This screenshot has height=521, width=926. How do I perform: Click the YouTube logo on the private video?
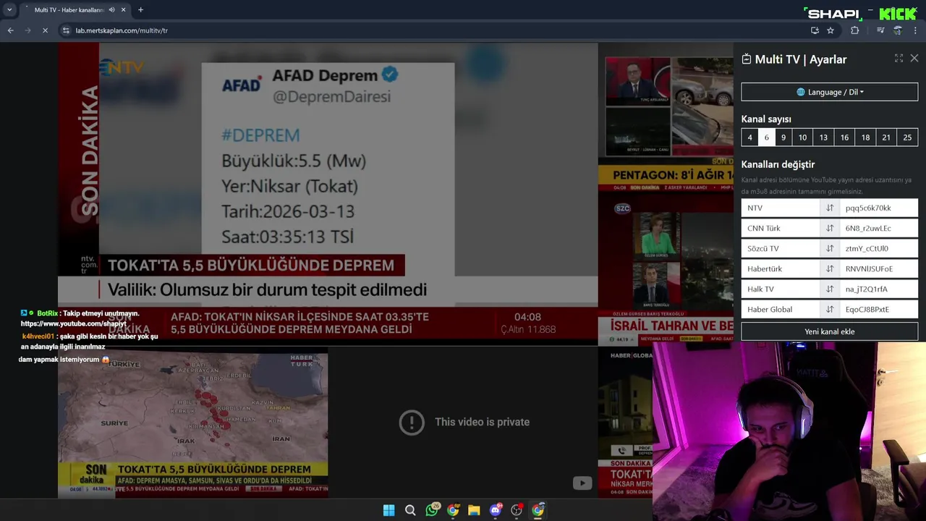[582, 483]
